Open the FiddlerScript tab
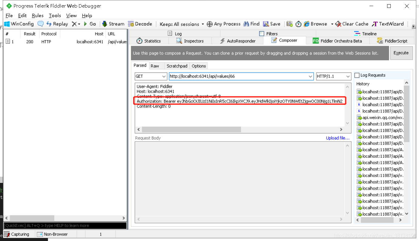The image size is (419, 241). click(392, 41)
